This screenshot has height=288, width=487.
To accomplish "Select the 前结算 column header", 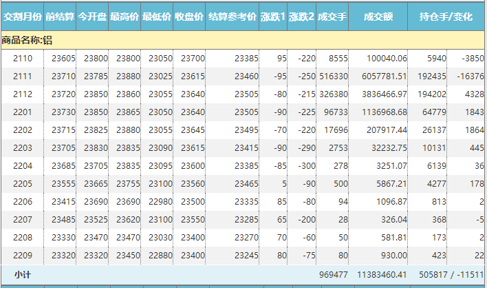I will [x=61, y=16].
